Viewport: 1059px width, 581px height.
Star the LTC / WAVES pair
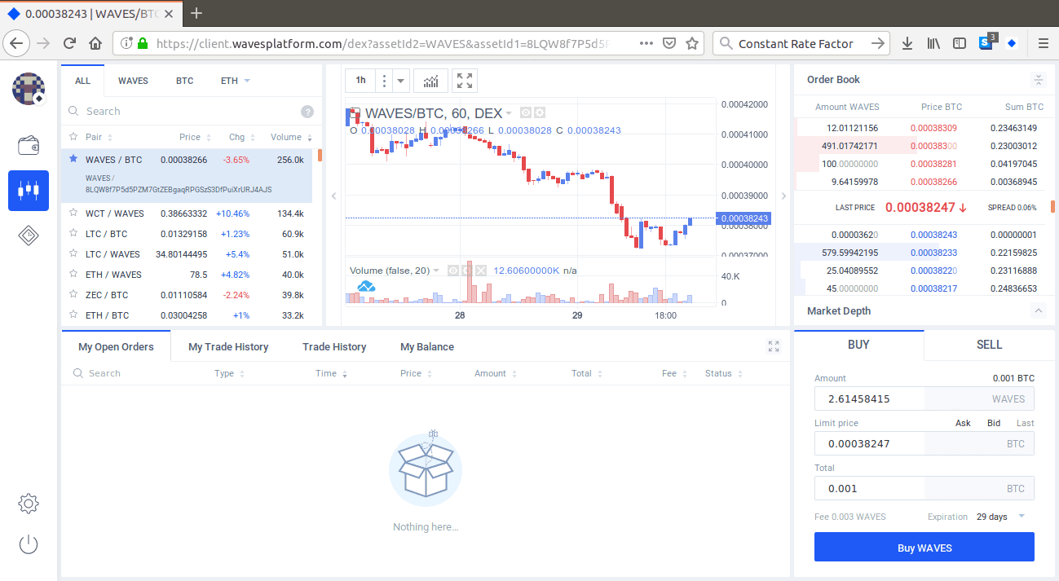tap(73, 254)
